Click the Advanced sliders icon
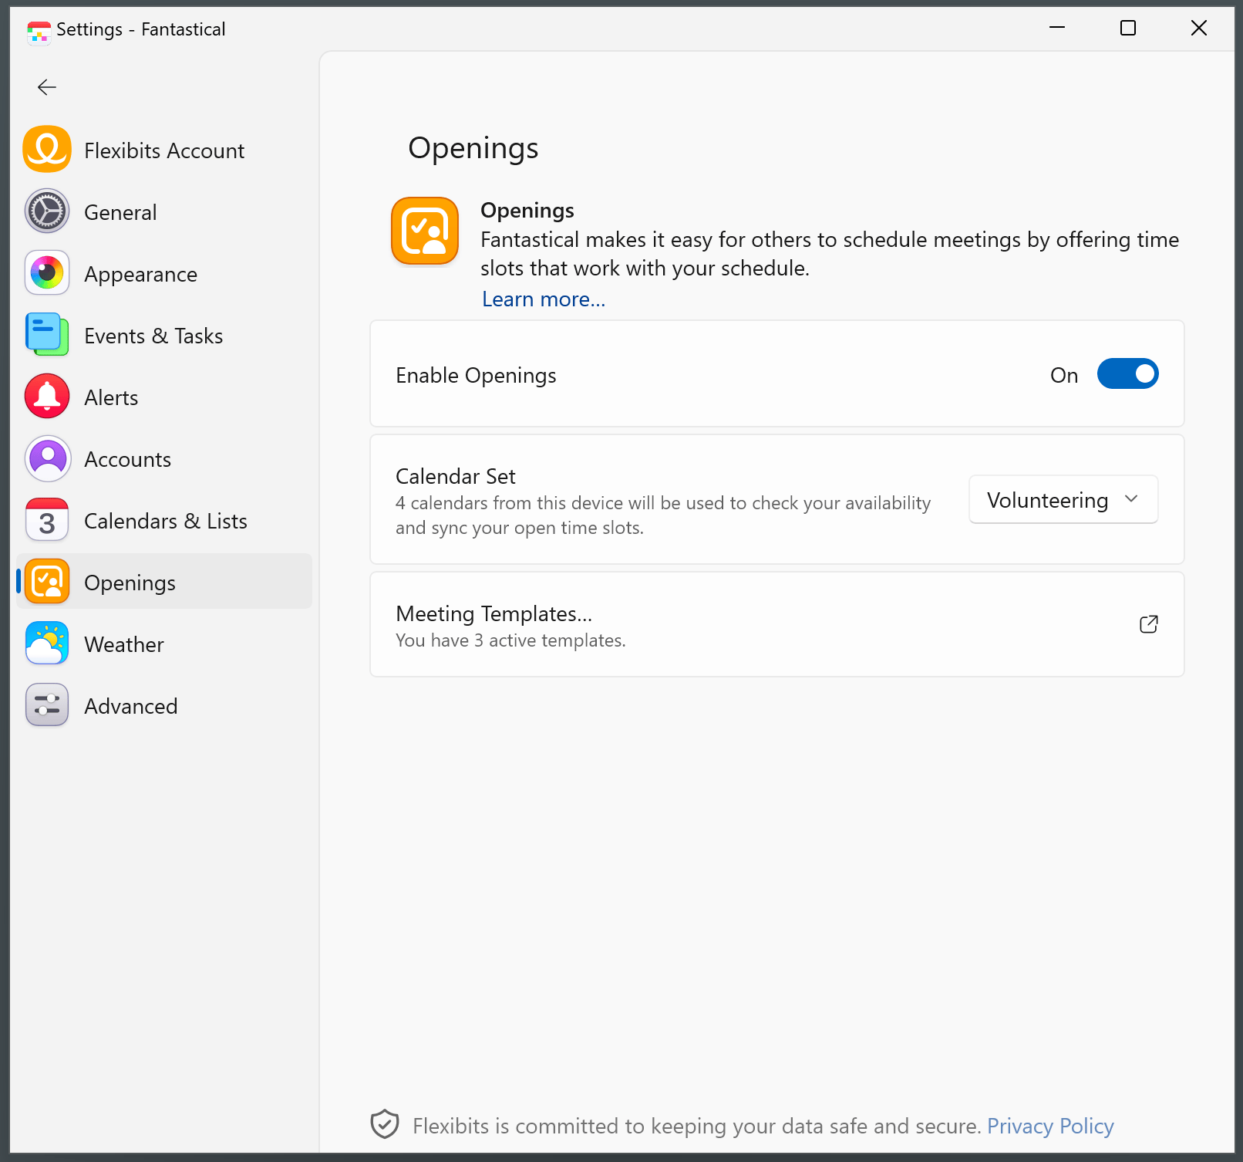The image size is (1243, 1162). click(x=47, y=704)
